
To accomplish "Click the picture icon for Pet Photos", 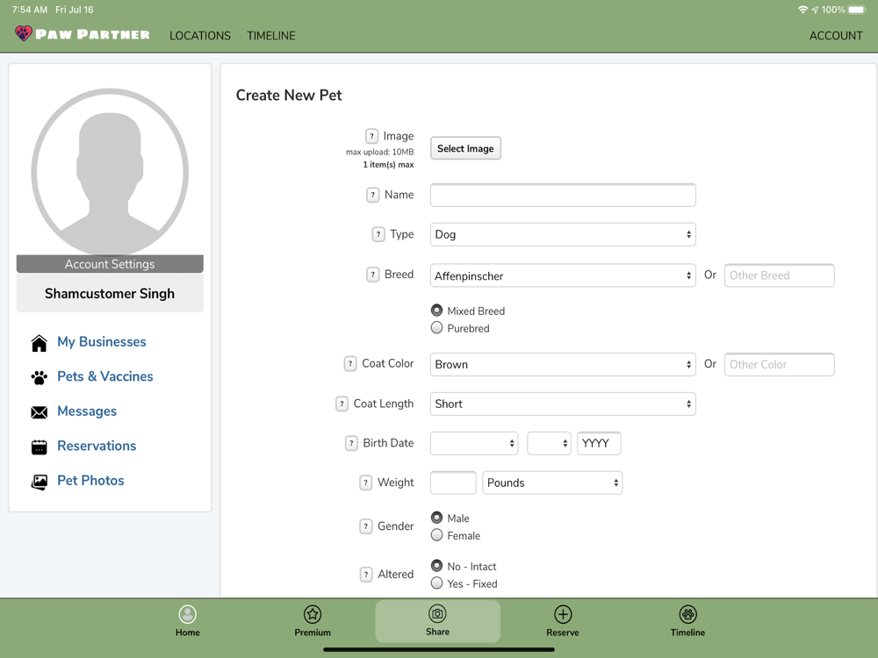I will point(40,482).
